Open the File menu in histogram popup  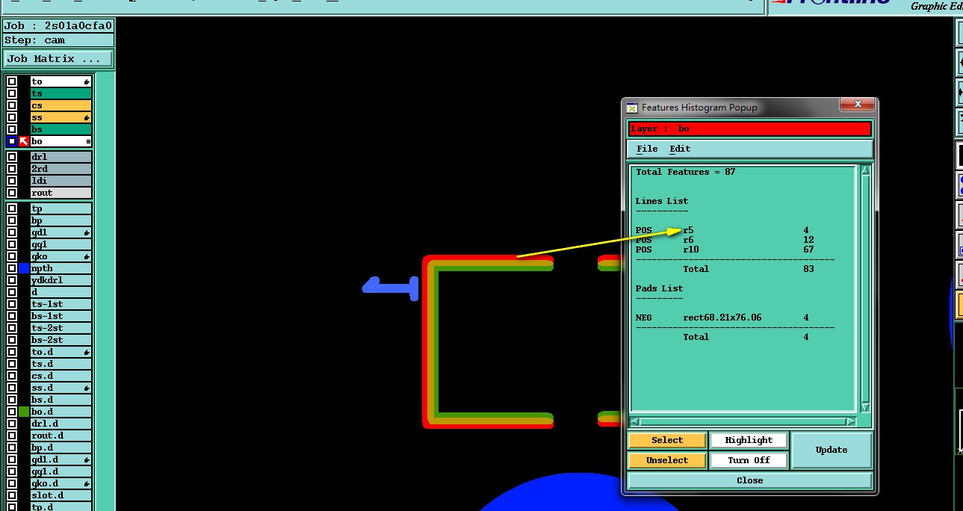pos(647,149)
